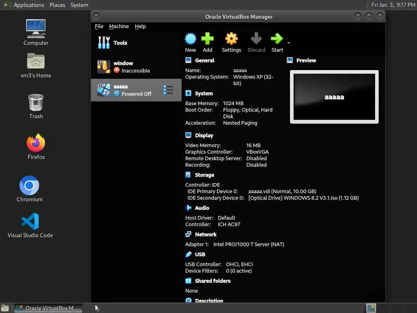
Task: Select the Tools entry icon
Action: point(104,42)
